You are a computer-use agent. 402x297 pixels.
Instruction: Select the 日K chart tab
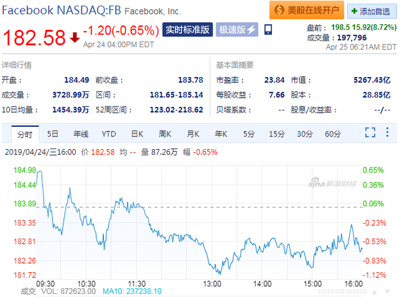coord(137,134)
